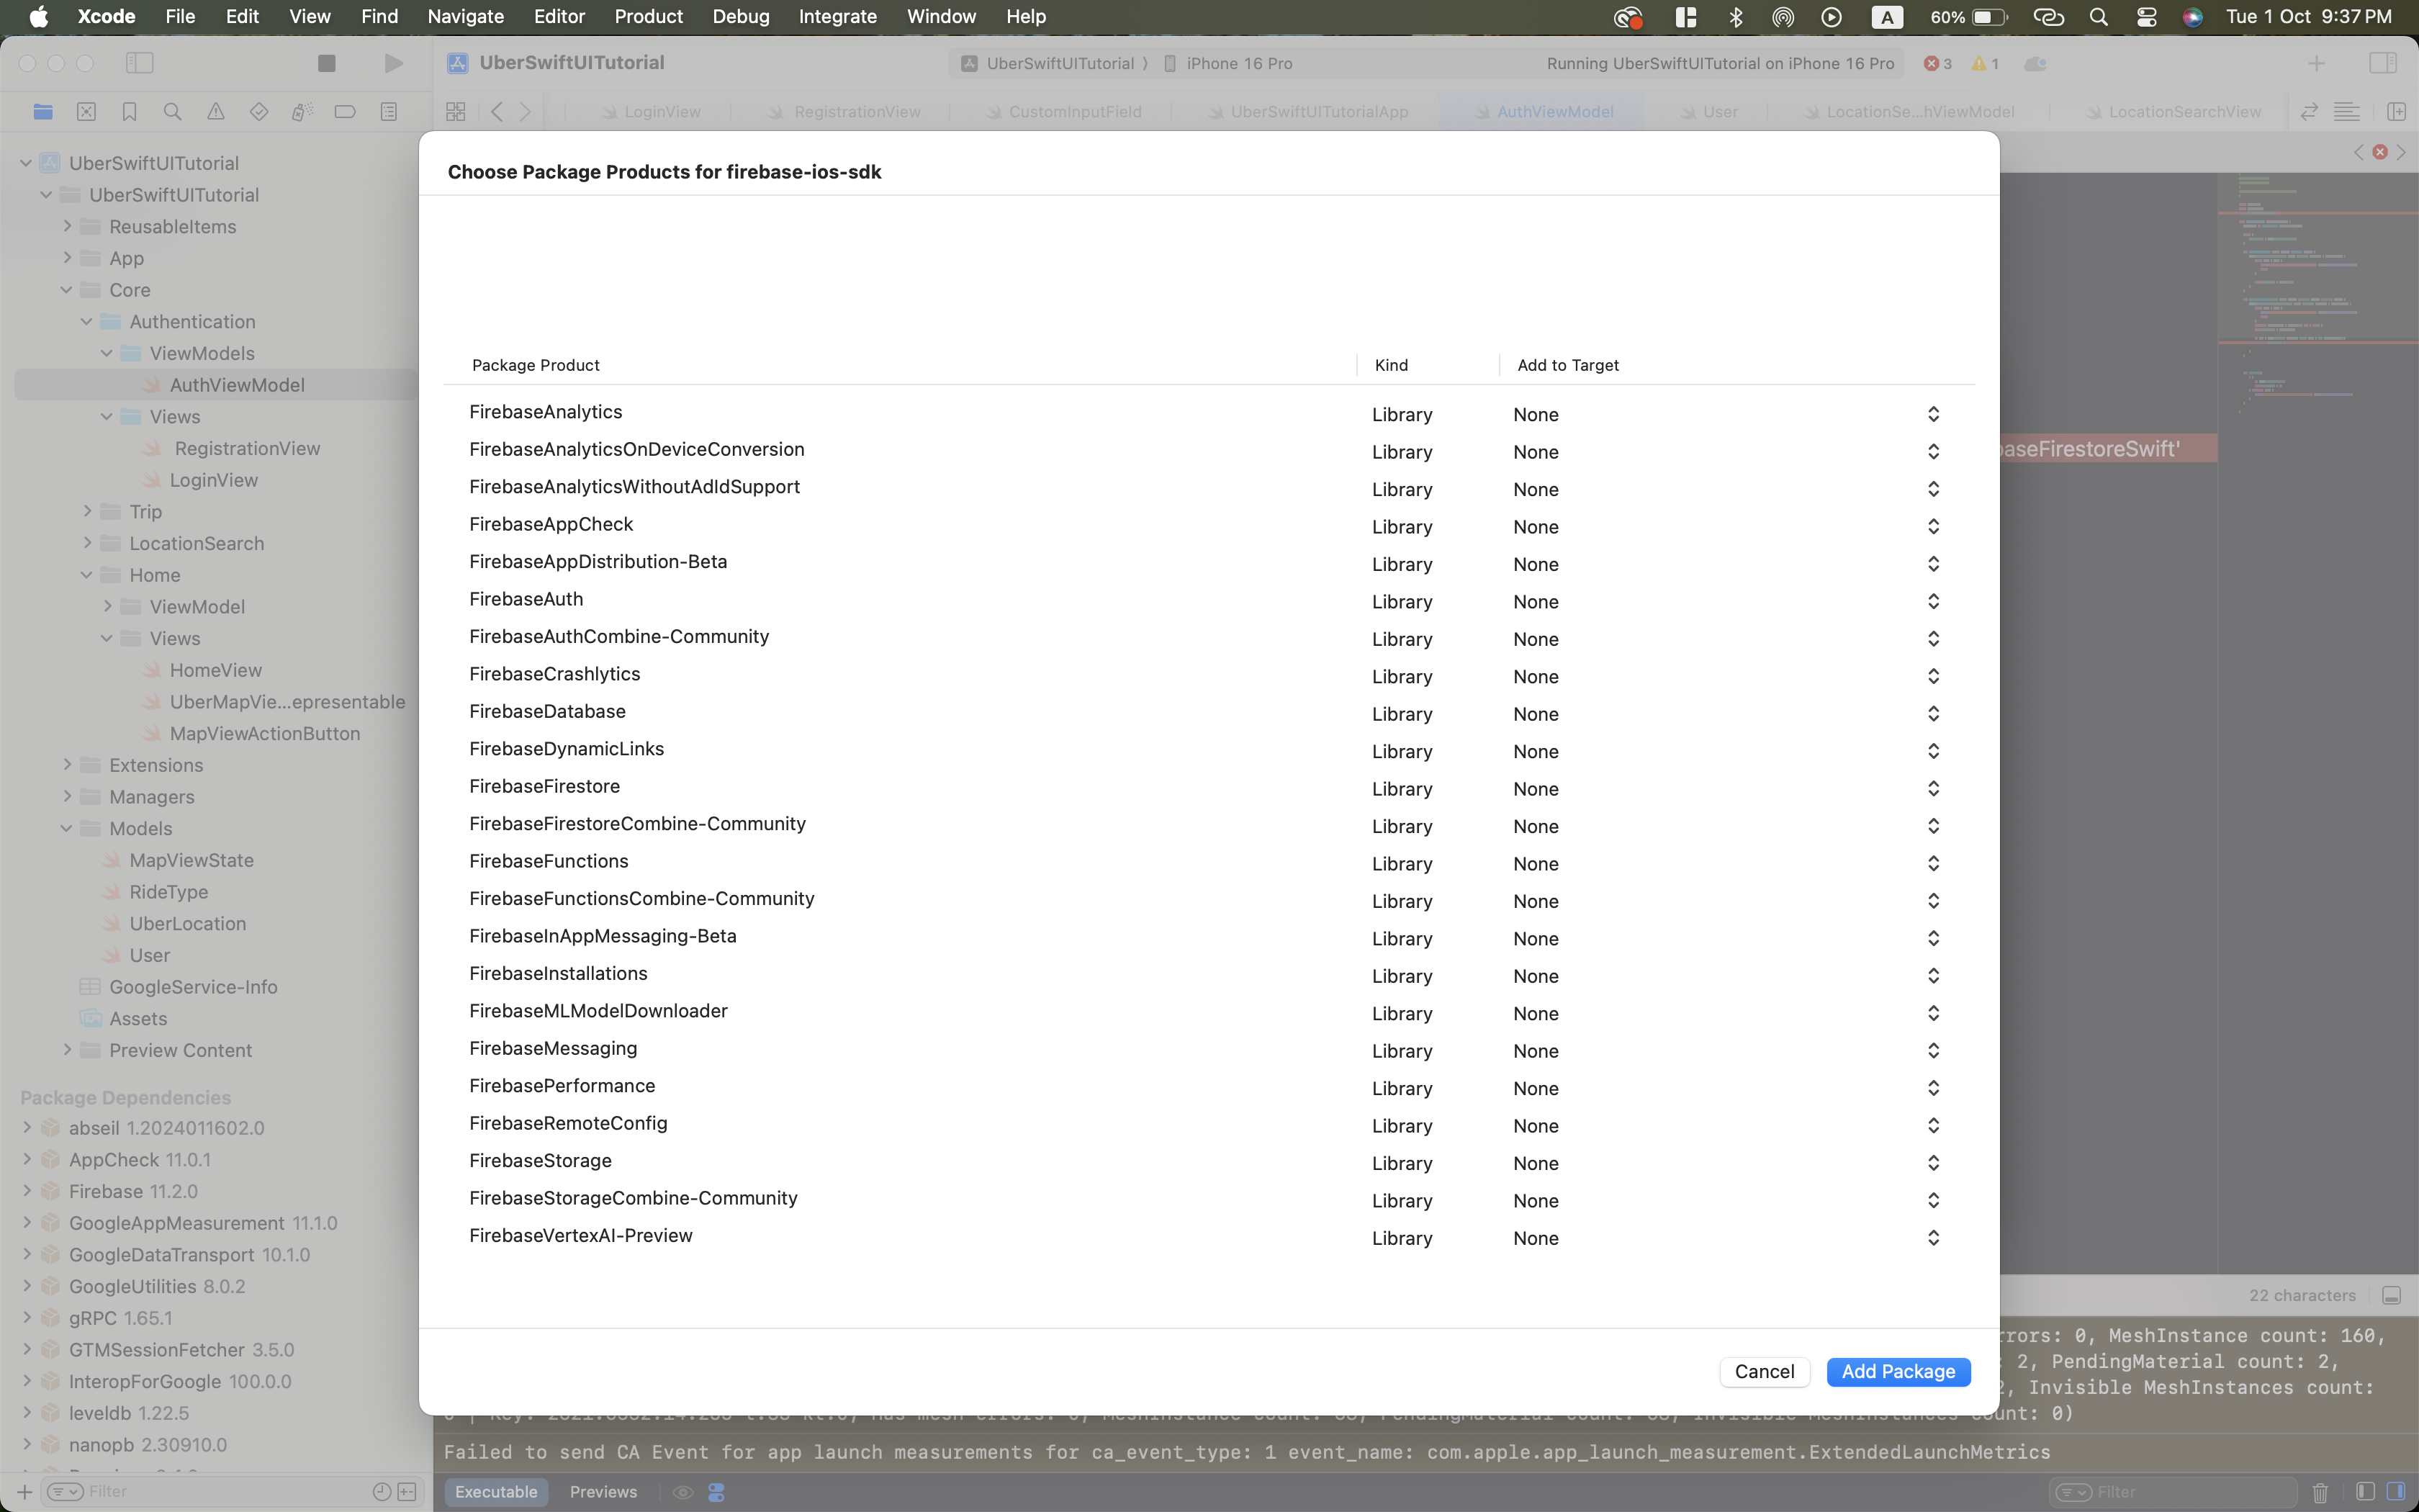Open the Debug navigator icon
This screenshot has height=1512, width=2419.
[x=302, y=112]
